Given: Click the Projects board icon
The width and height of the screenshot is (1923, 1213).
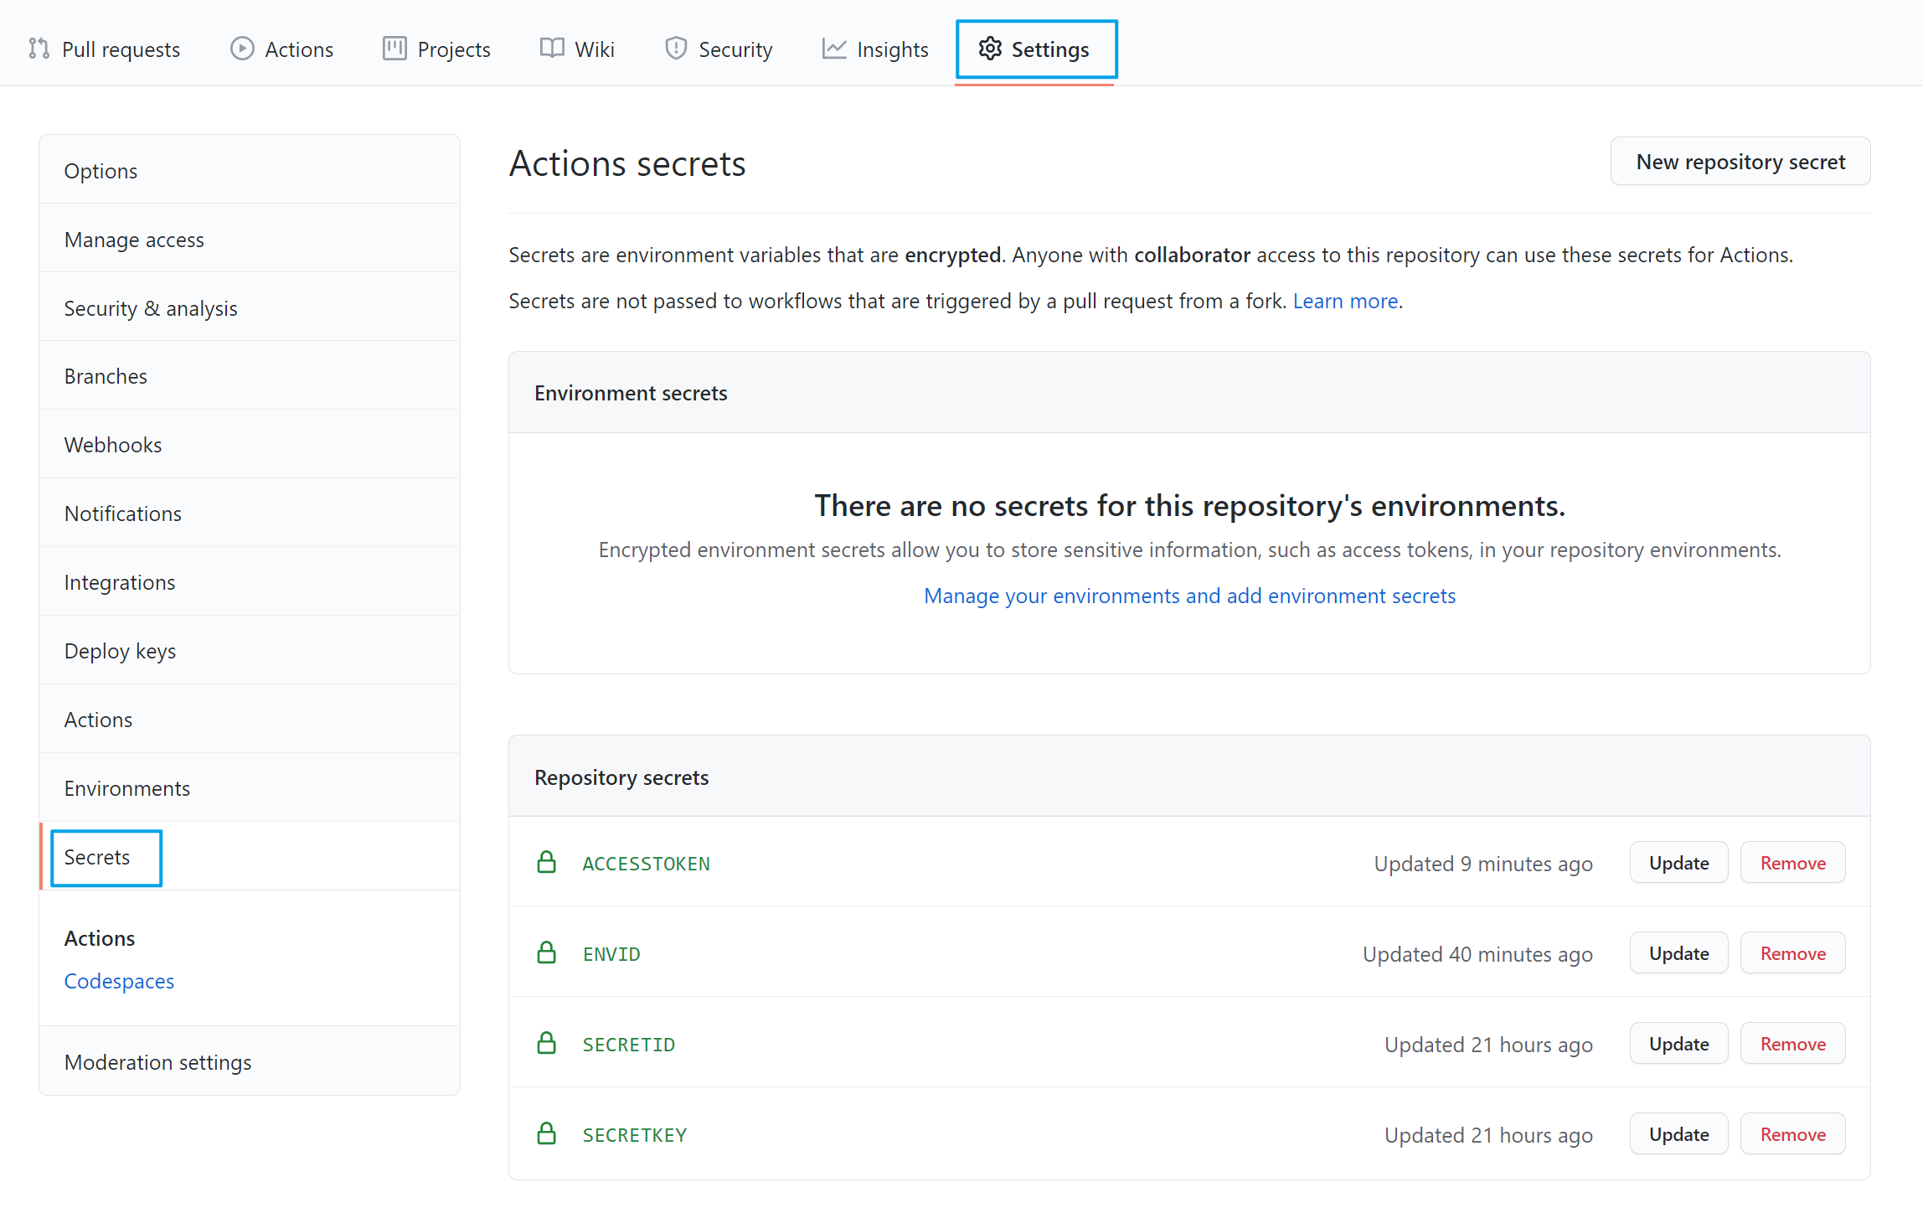Looking at the screenshot, I should click(x=394, y=49).
